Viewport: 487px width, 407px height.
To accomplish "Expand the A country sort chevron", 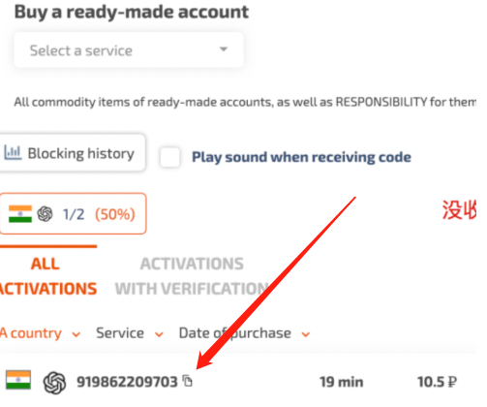I will [x=76, y=334].
